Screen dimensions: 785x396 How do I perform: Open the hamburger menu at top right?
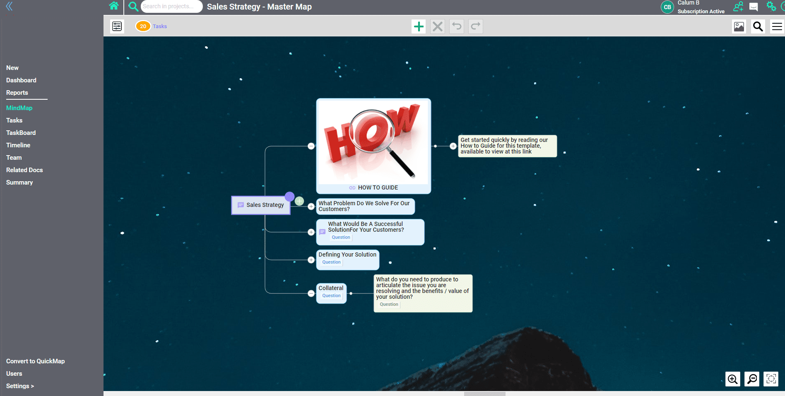(x=777, y=26)
